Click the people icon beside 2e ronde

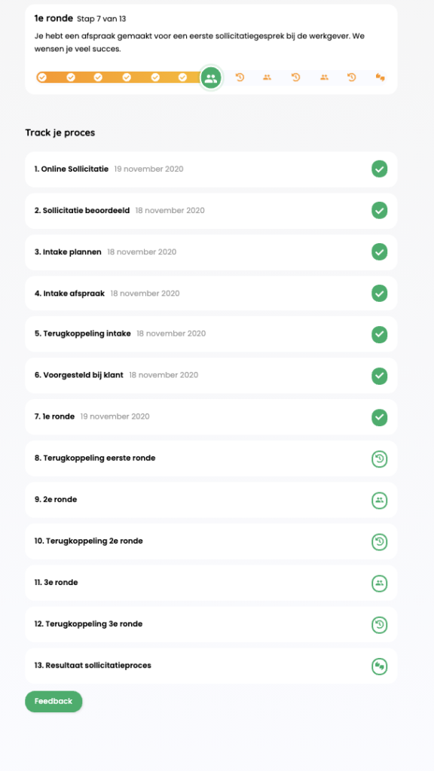coord(380,501)
